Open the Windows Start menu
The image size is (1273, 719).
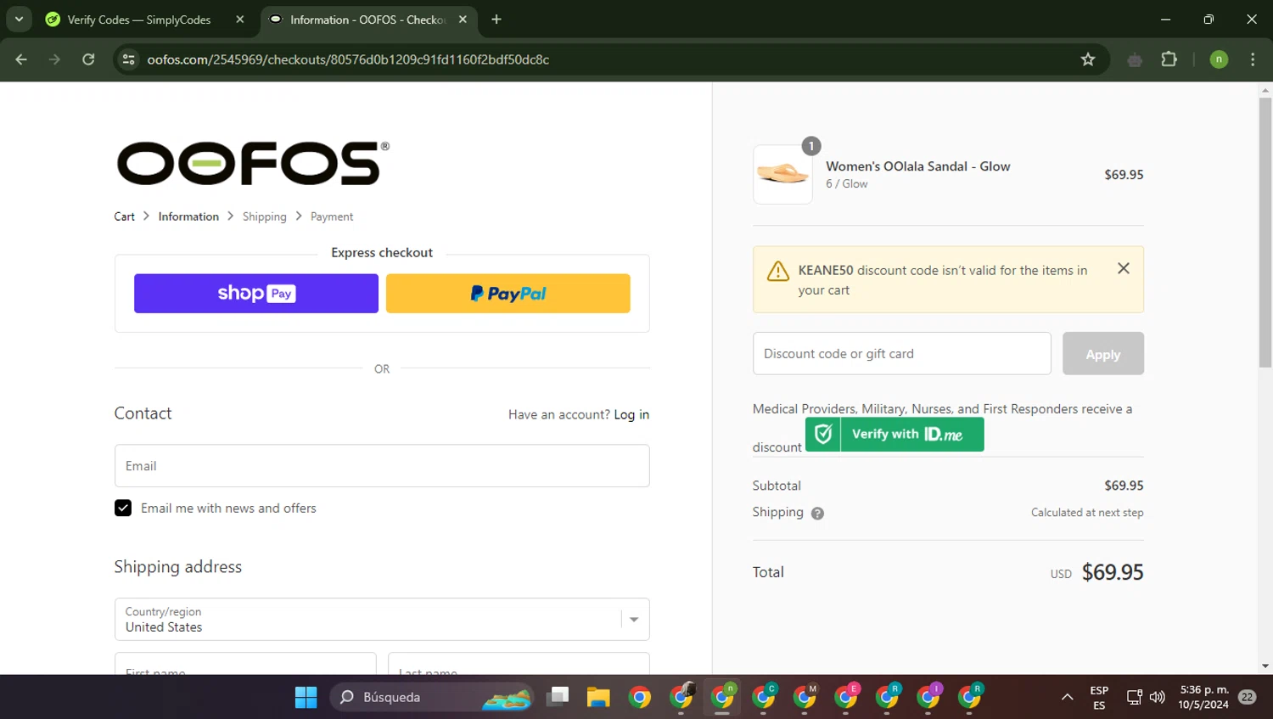coord(306,697)
